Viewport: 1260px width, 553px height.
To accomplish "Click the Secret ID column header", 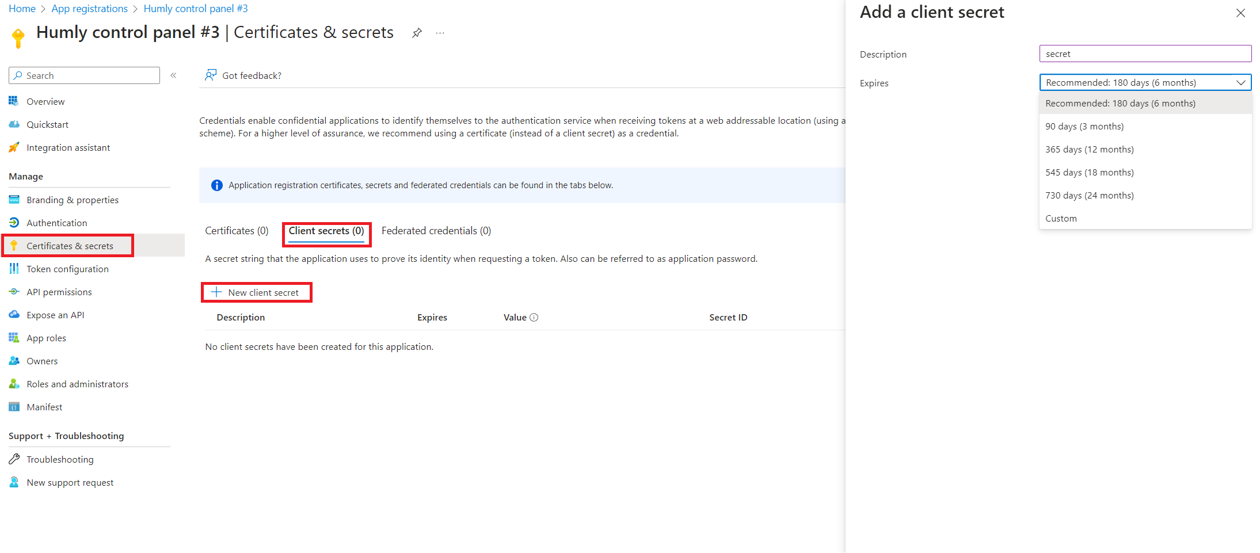I will [x=728, y=318].
